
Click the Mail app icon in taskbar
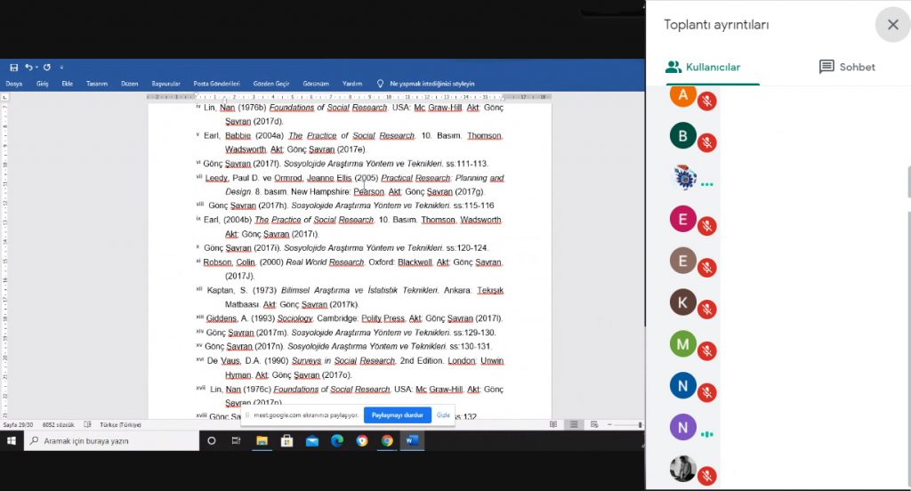(312, 440)
